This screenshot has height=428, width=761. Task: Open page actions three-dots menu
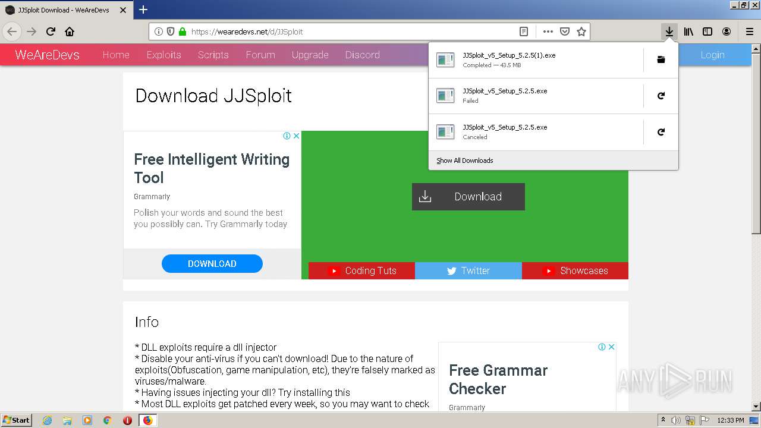click(548, 32)
